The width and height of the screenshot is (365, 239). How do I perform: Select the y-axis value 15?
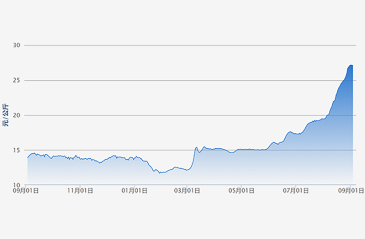pos(17,150)
